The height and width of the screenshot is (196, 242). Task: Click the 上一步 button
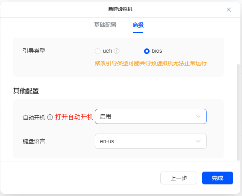point(179,178)
